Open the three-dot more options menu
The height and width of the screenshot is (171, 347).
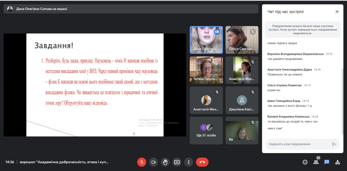point(189,162)
